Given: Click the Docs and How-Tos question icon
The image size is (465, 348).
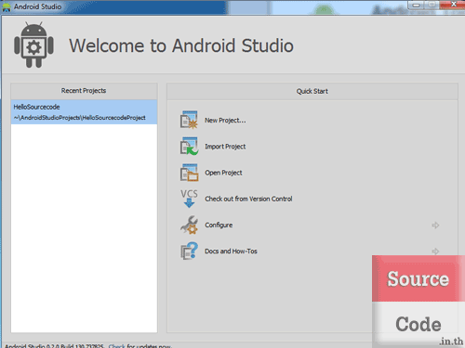Looking at the screenshot, I should pos(189,251).
